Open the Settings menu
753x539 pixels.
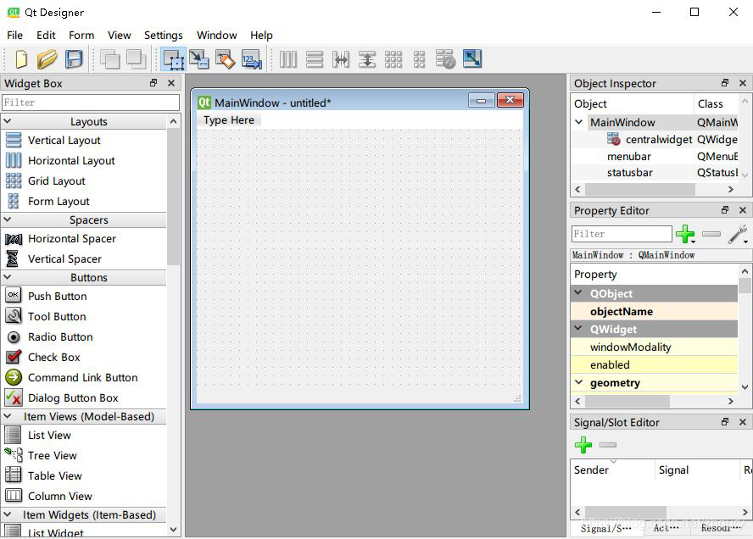pos(164,36)
